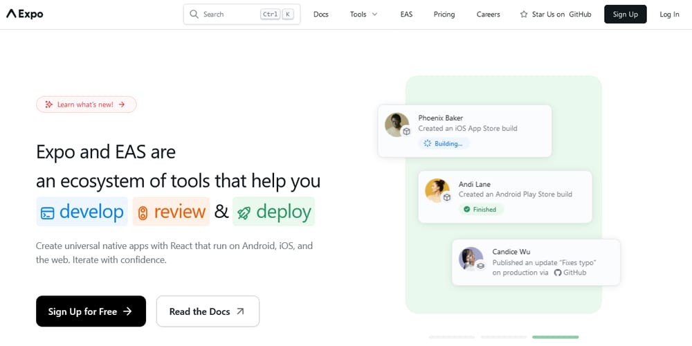Select the first carousel indicator bar

[451, 337]
